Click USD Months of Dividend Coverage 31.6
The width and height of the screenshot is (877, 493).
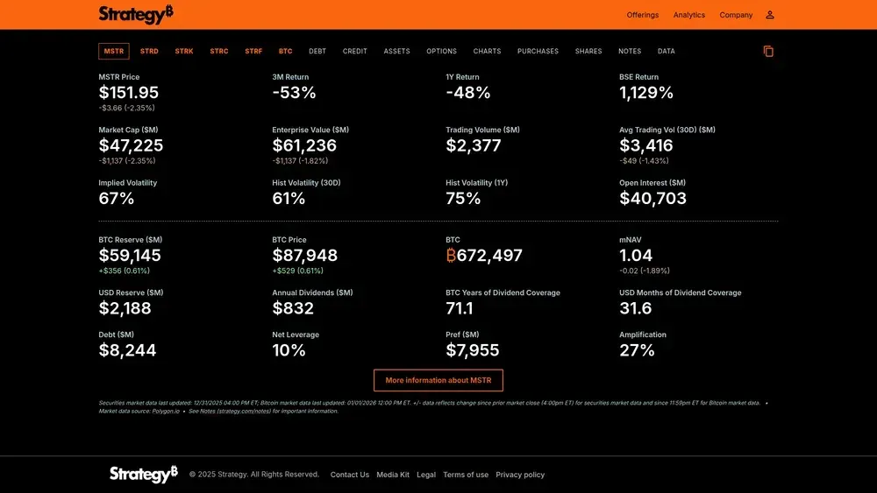pos(635,309)
